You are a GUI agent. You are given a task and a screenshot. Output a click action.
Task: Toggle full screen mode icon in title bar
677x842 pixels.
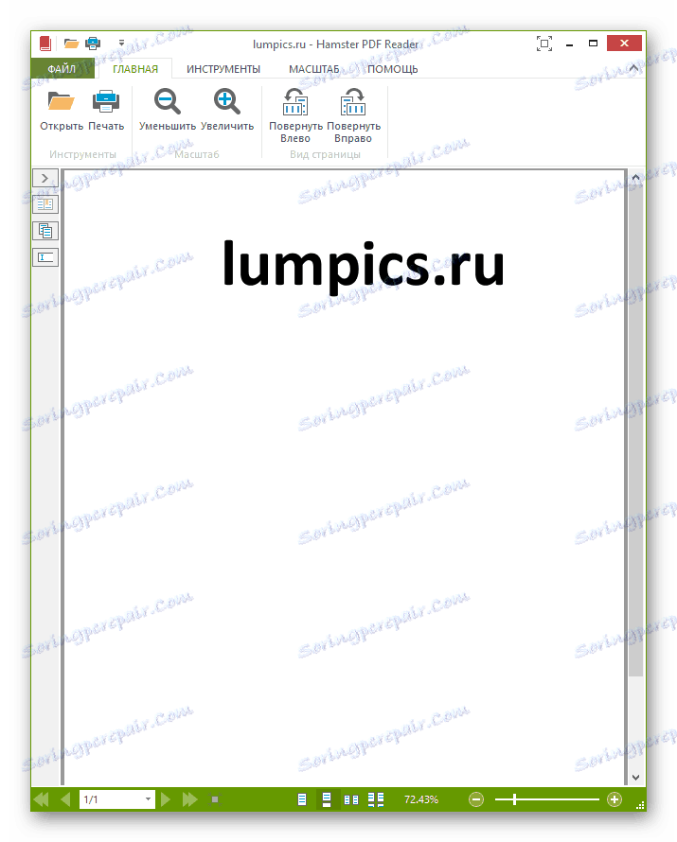click(544, 44)
